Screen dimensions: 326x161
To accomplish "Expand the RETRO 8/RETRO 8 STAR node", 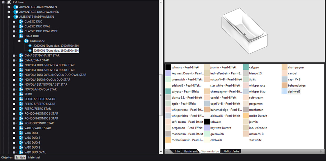I will pos(14,104).
